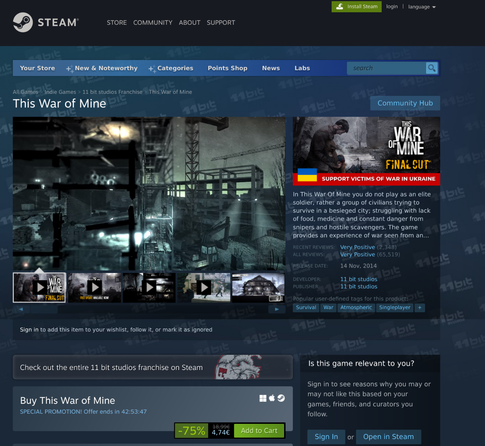Play the Final Cut trailer thumbnail
Image resolution: width=485 pixels, height=446 pixels.
(39, 288)
